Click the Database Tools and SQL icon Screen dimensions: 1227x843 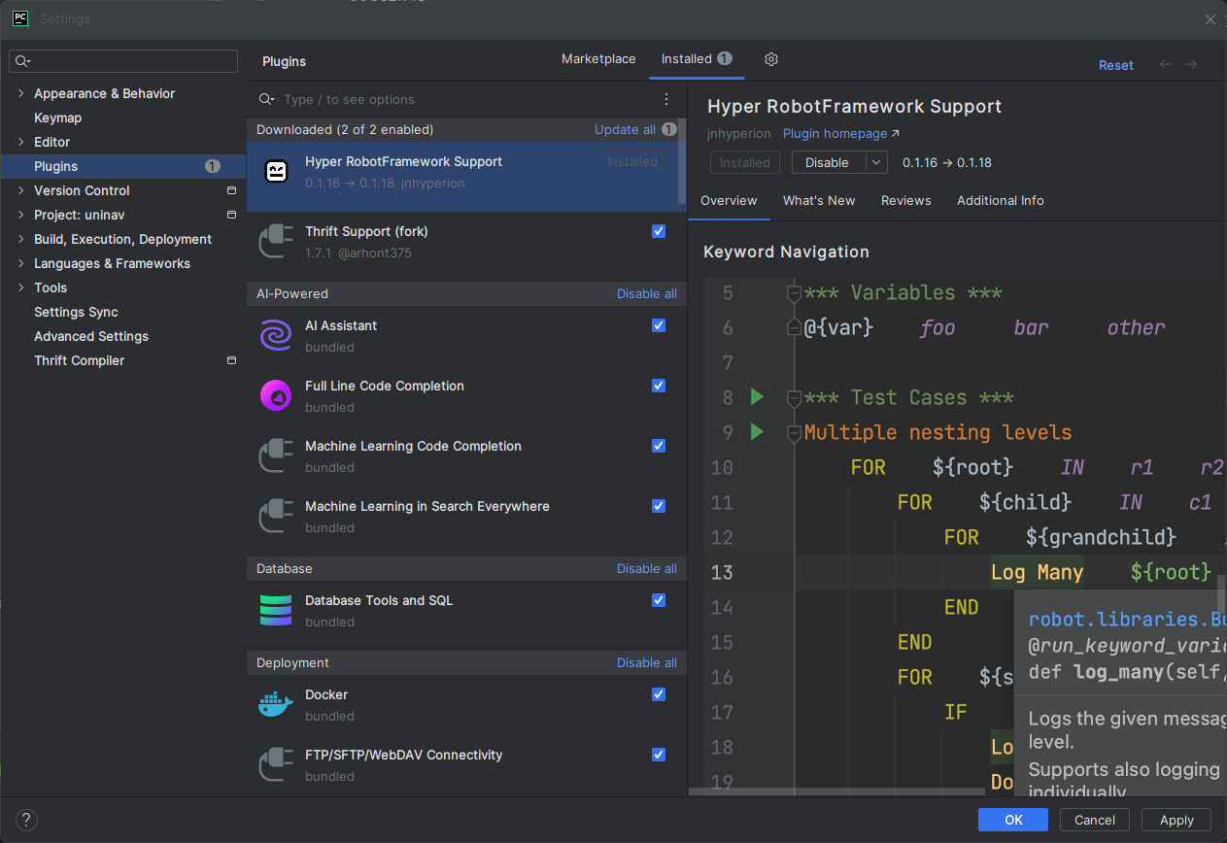(x=276, y=611)
